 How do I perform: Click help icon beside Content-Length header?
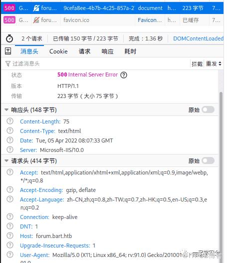10,121
